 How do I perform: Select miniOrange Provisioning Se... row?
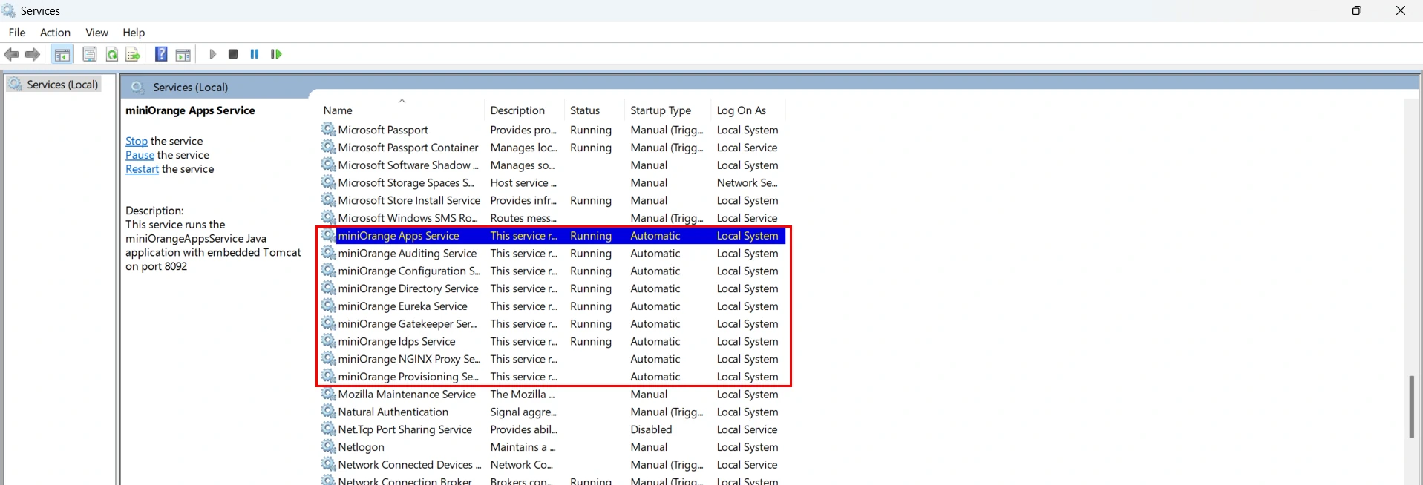pos(553,377)
